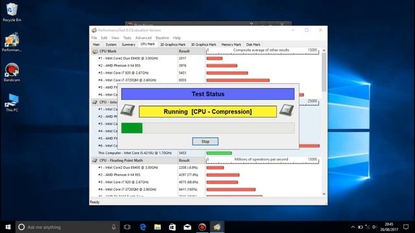
Task: Open the PerformanceTest desktop shortcut
Action: tap(12, 41)
